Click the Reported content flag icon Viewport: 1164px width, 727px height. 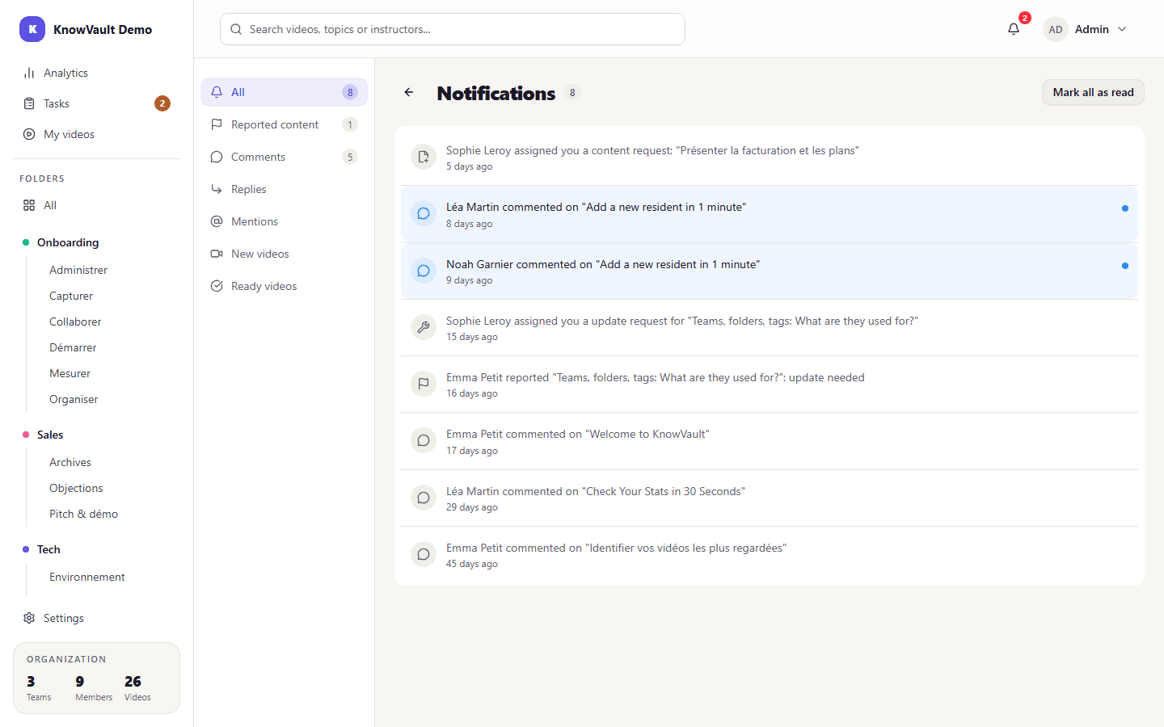coord(217,124)
